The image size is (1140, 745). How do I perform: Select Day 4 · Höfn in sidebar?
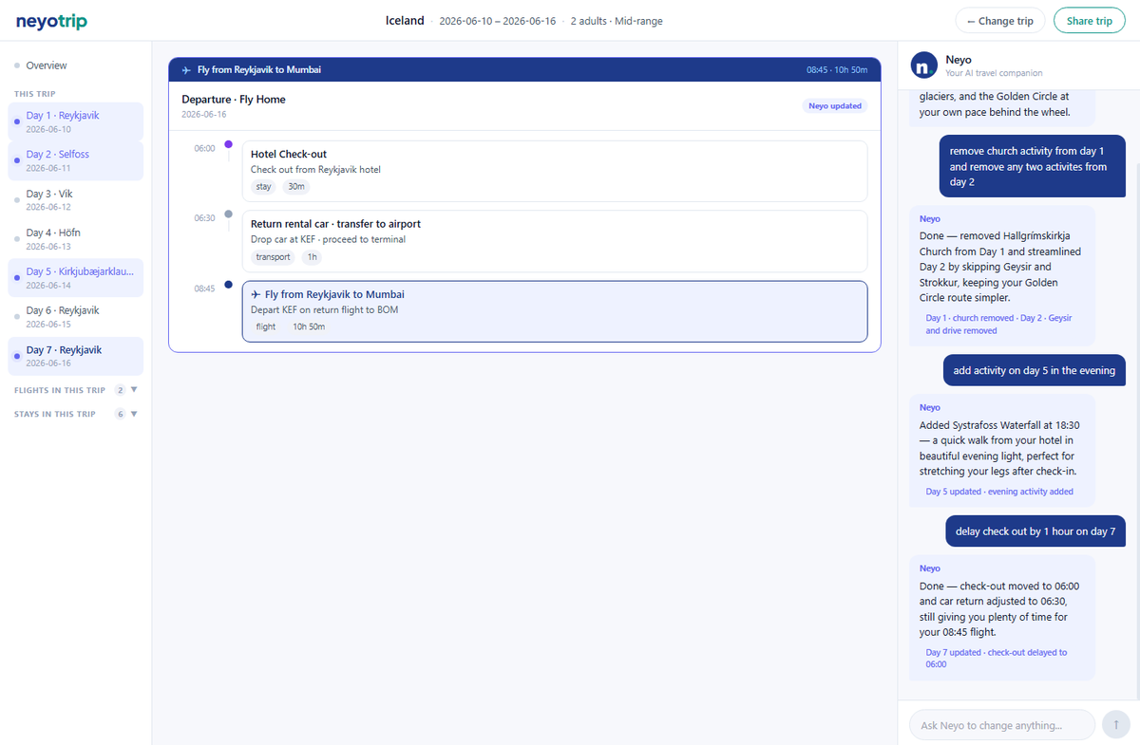click(75, 238)
